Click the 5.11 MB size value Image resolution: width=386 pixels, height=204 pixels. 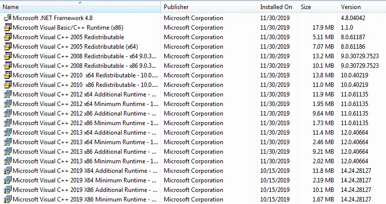click(x=323, y=37)
